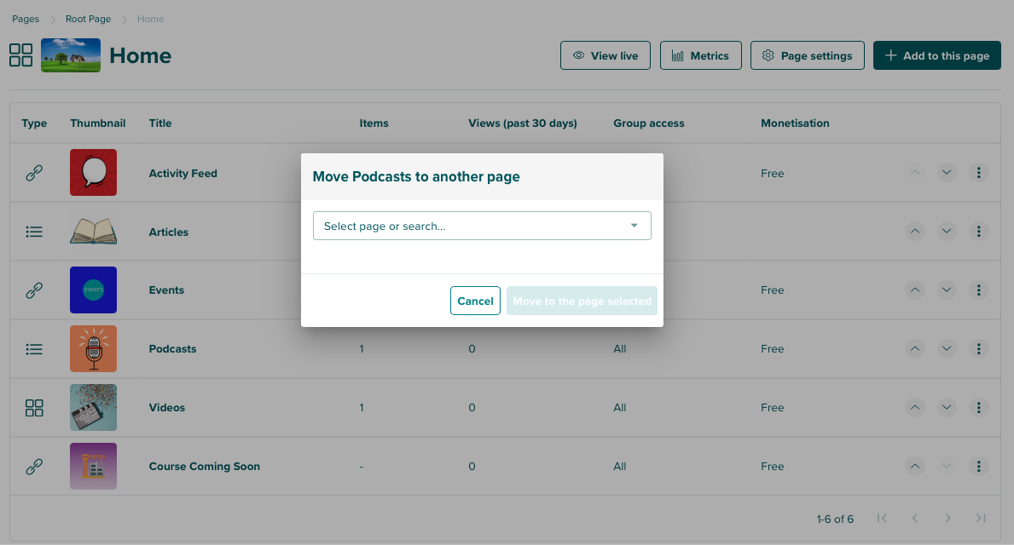Viewport: 1014px width, 545px height.
Task: Open the Select page or search dropdown
Action: click(x=482, y=226)
